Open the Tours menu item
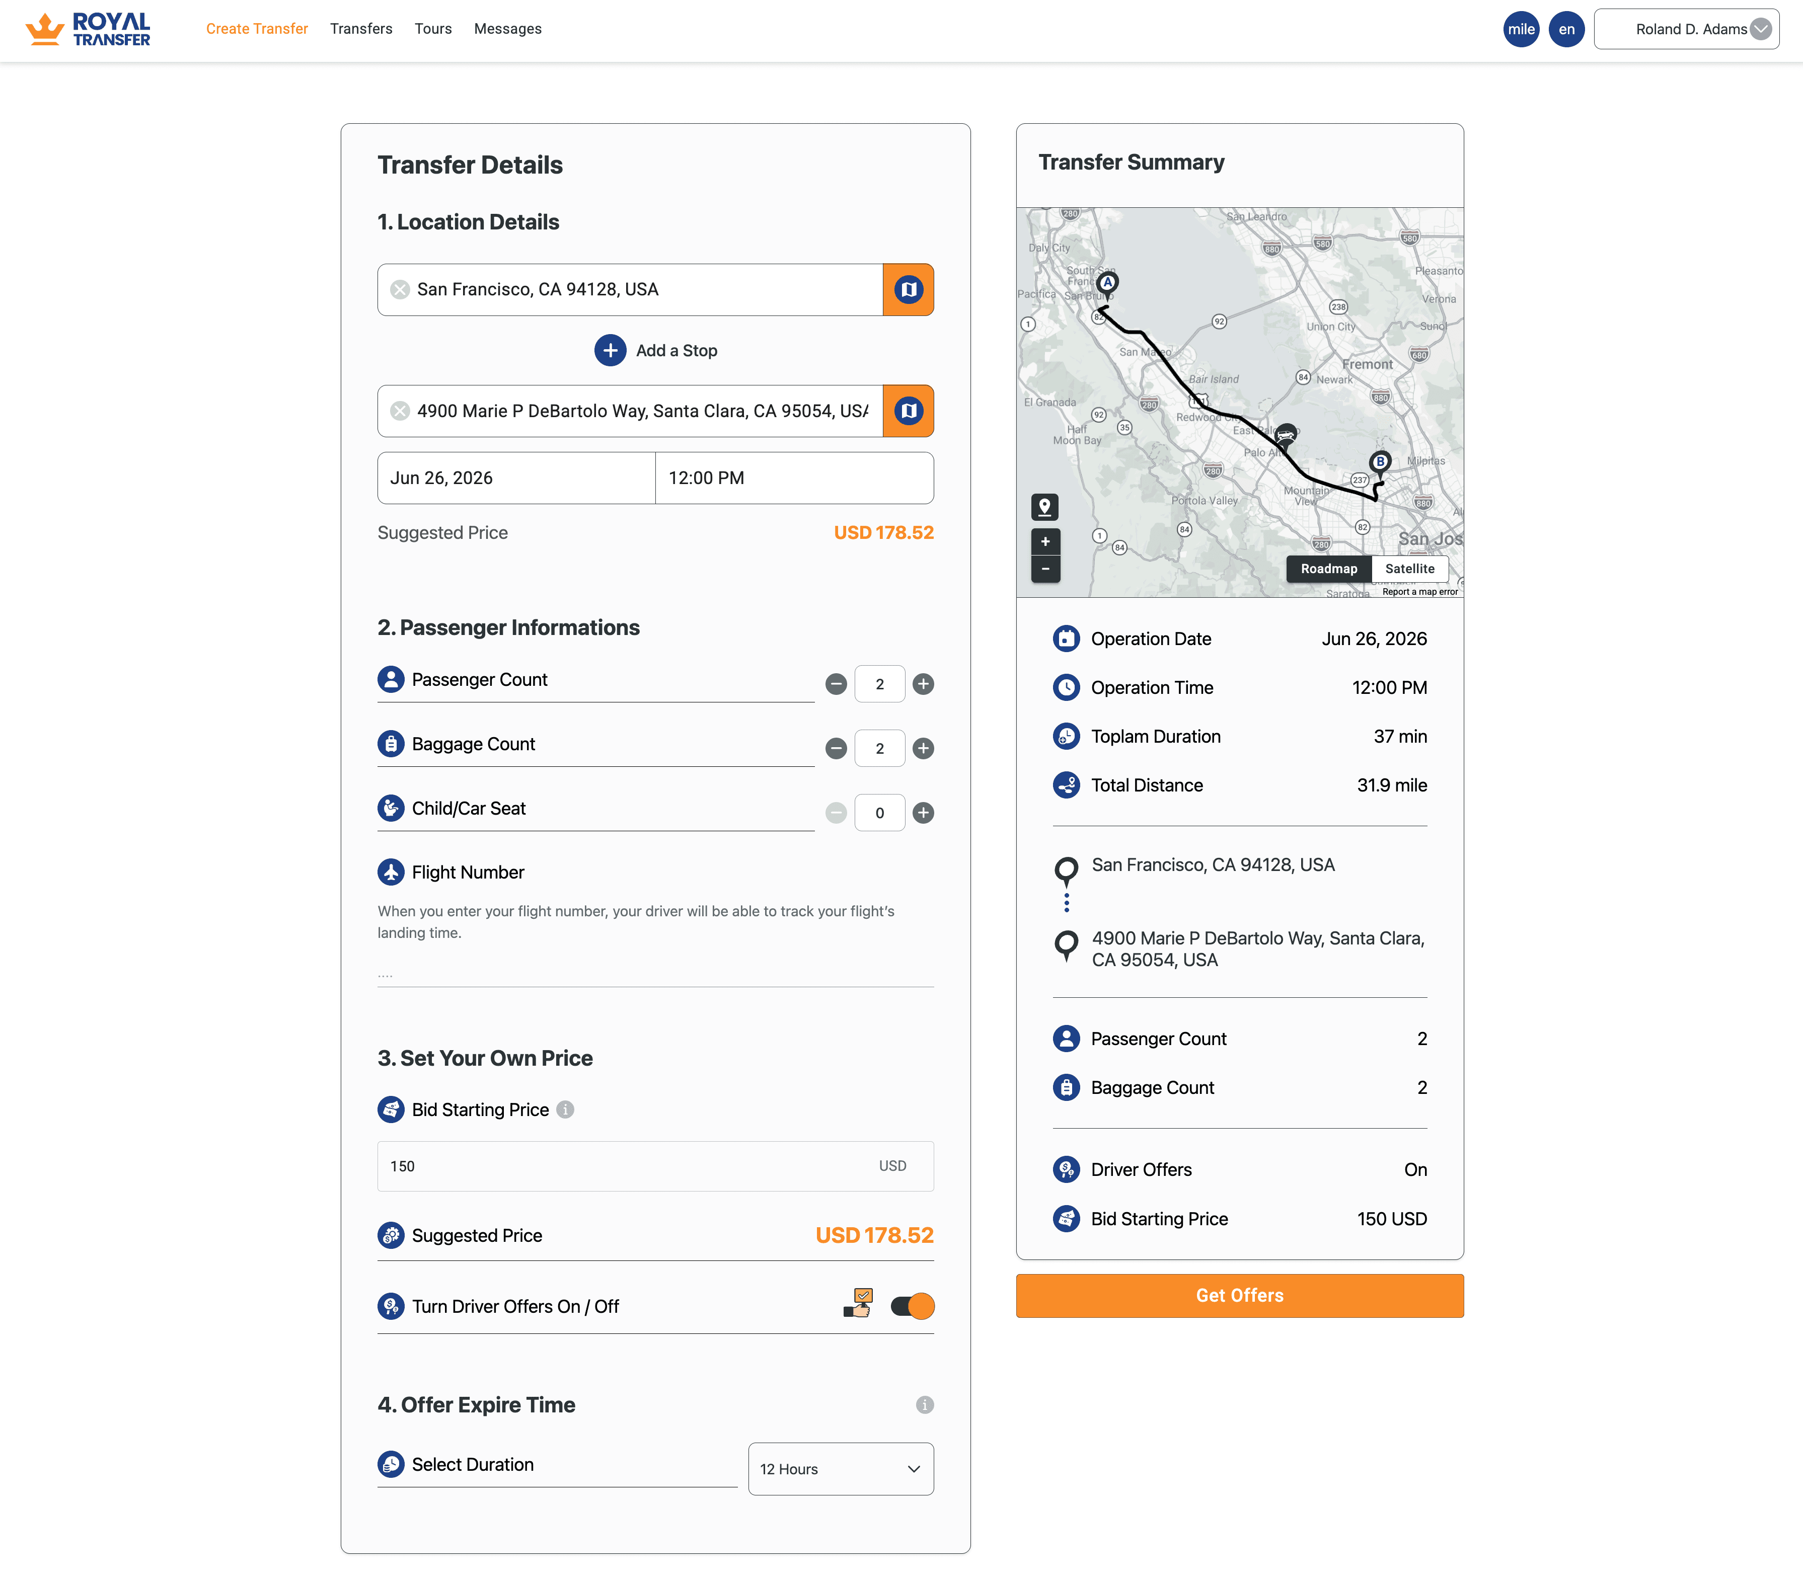 coord(433,29)
